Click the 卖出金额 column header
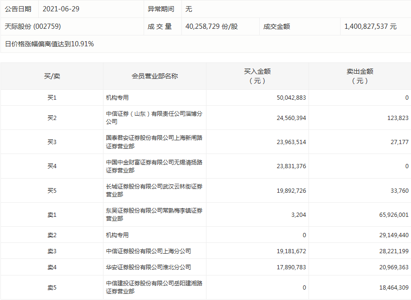Viewport: 411px width, 300px height. click(x=360, y=76)
